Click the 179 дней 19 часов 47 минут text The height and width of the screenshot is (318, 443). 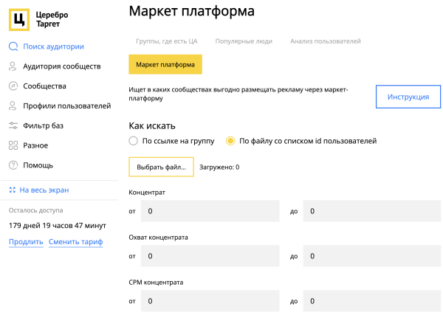coord(58,225)
